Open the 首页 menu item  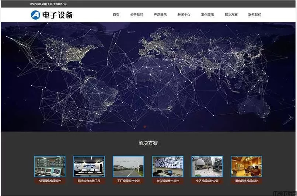116,15
